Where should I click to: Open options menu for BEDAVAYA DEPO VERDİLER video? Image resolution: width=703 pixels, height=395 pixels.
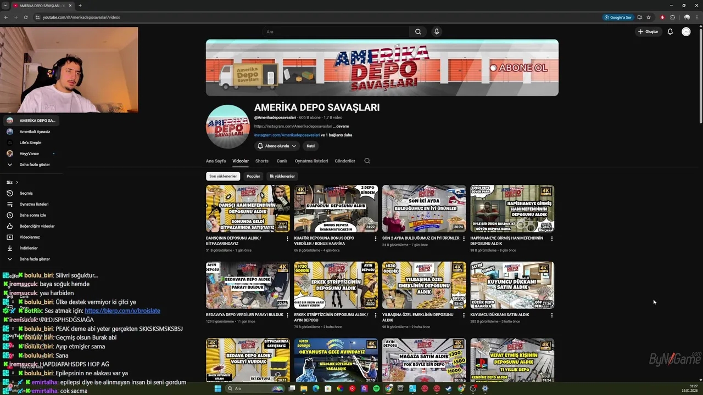click(x=287, y=315)
